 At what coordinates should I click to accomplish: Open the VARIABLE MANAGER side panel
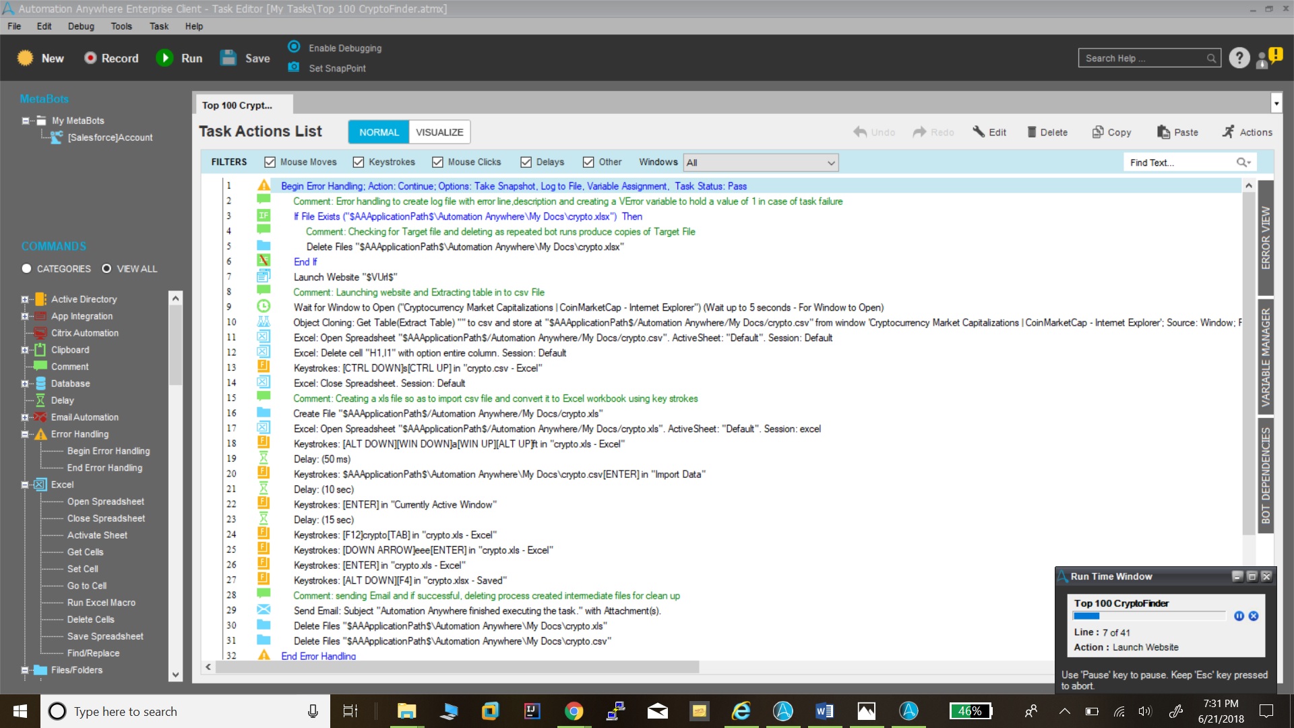[1265, 357]
